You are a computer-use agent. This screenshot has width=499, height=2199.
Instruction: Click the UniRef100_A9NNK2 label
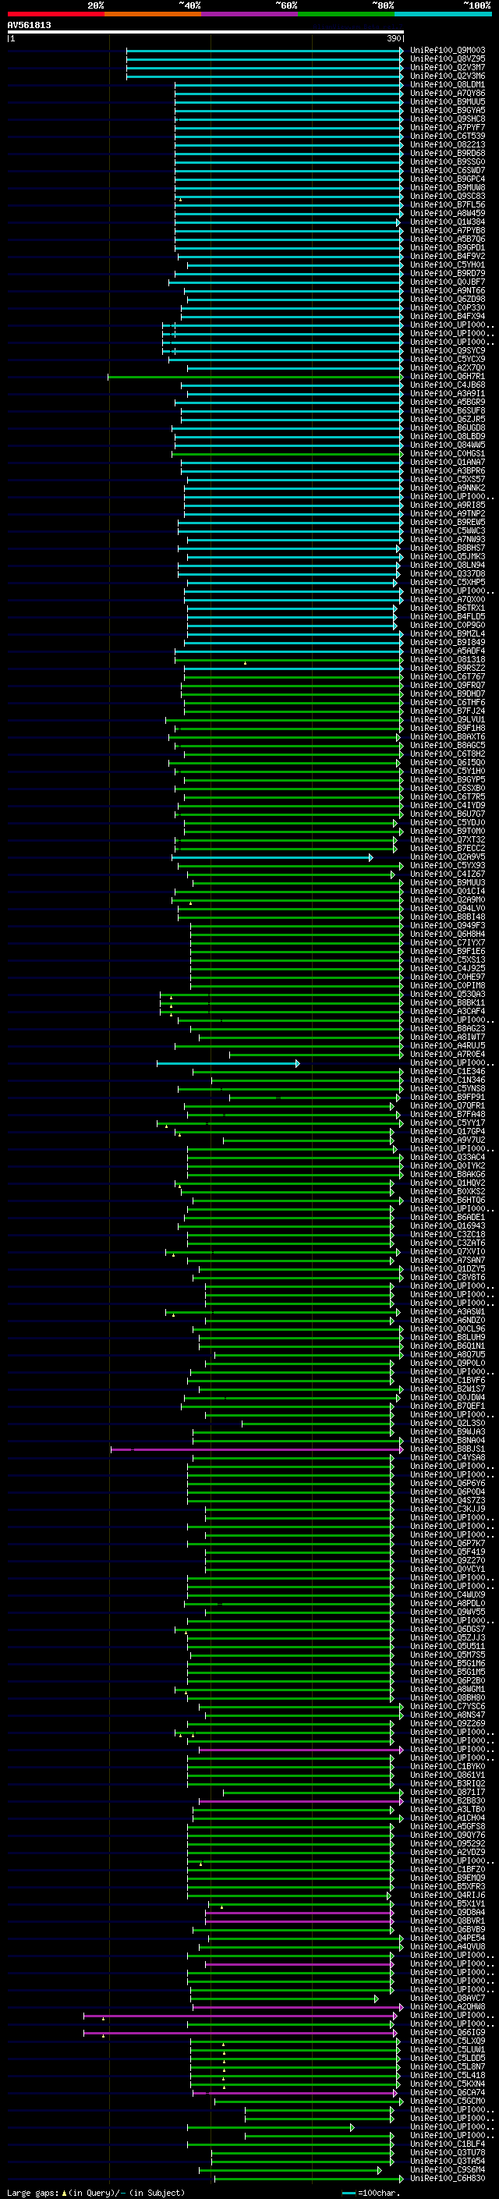coord(448,488)
